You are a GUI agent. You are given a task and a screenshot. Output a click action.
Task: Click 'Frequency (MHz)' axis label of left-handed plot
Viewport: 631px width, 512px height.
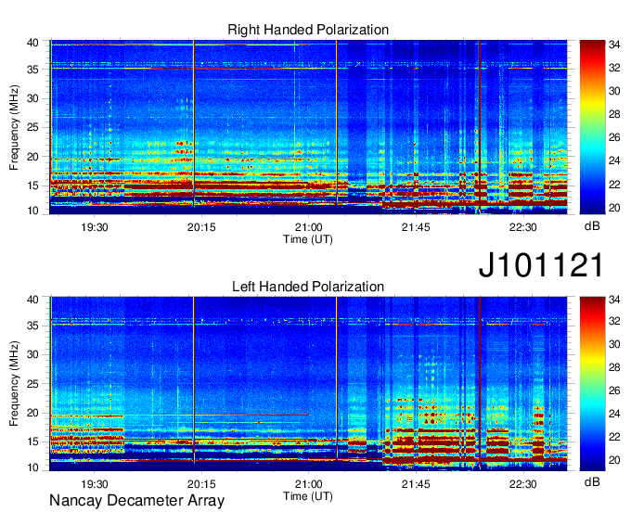(x=14, y=384)
